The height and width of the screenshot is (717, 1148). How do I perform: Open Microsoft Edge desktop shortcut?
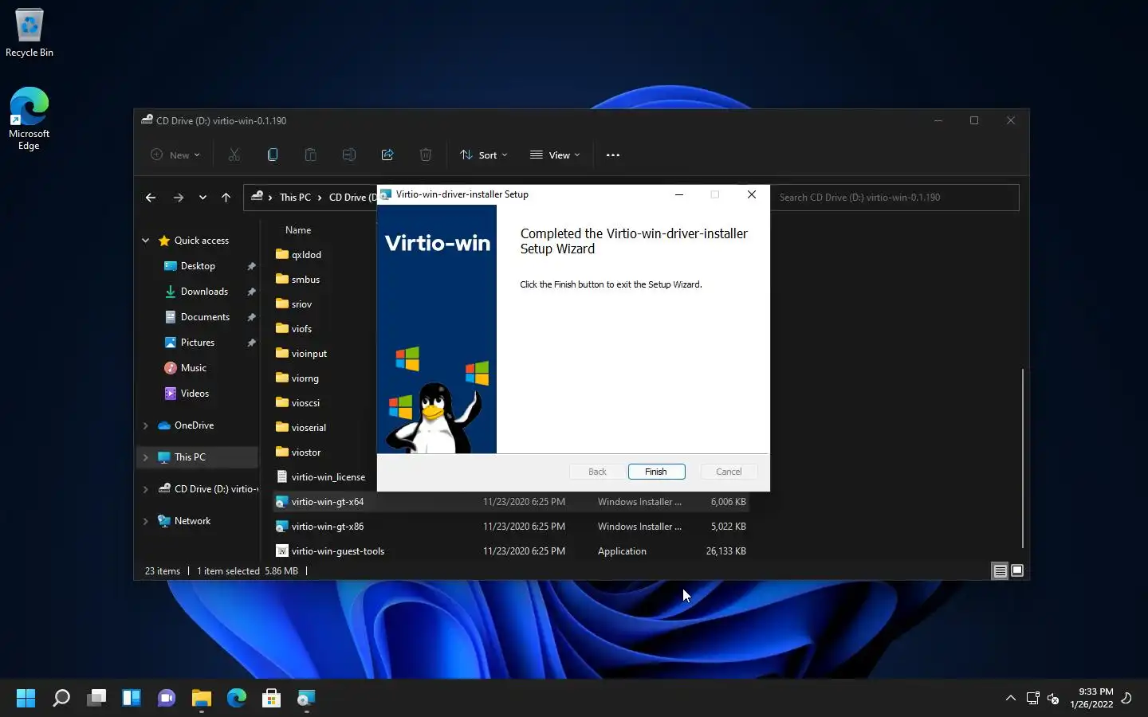29,119
